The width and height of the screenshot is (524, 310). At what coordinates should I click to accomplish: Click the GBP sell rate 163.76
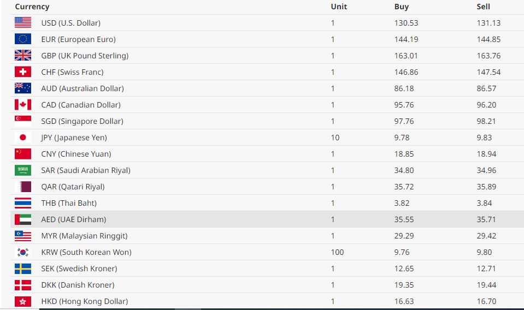coord(488,56)
